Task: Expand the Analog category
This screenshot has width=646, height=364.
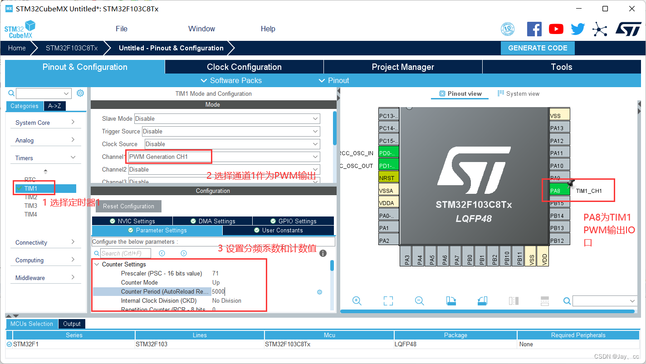Action: coord(45,140)
